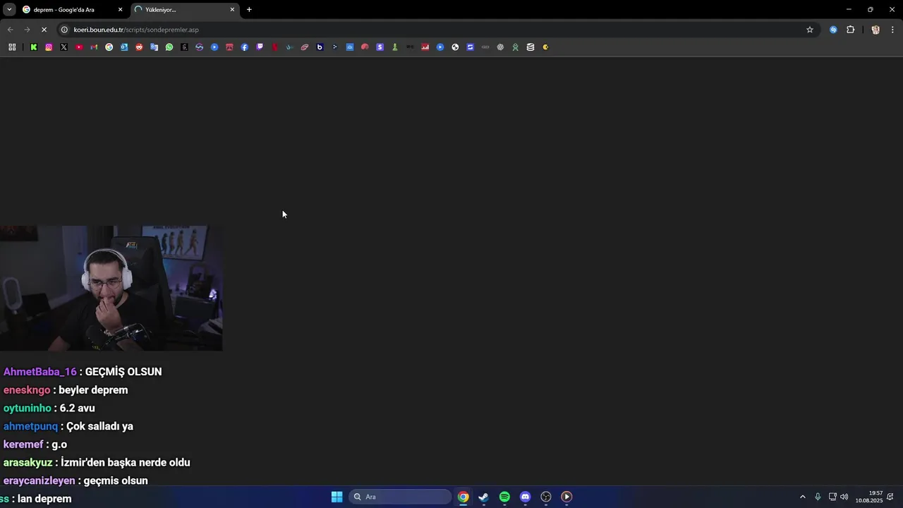Close the "Yükleniyor..." tab

[x=232, y=10]
